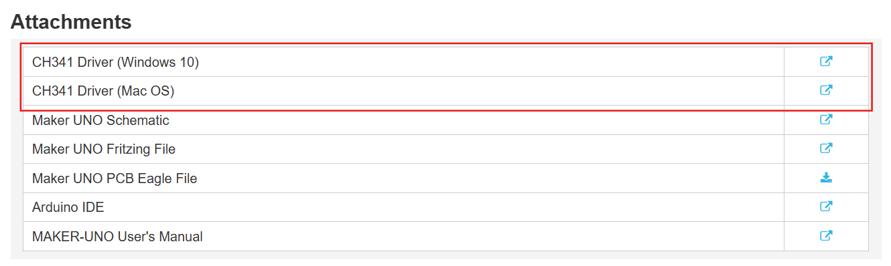Viewport: 891px width, 266px height.
Task: Download the Maker UNO PCB Eagle File
Action: (826, 178)
